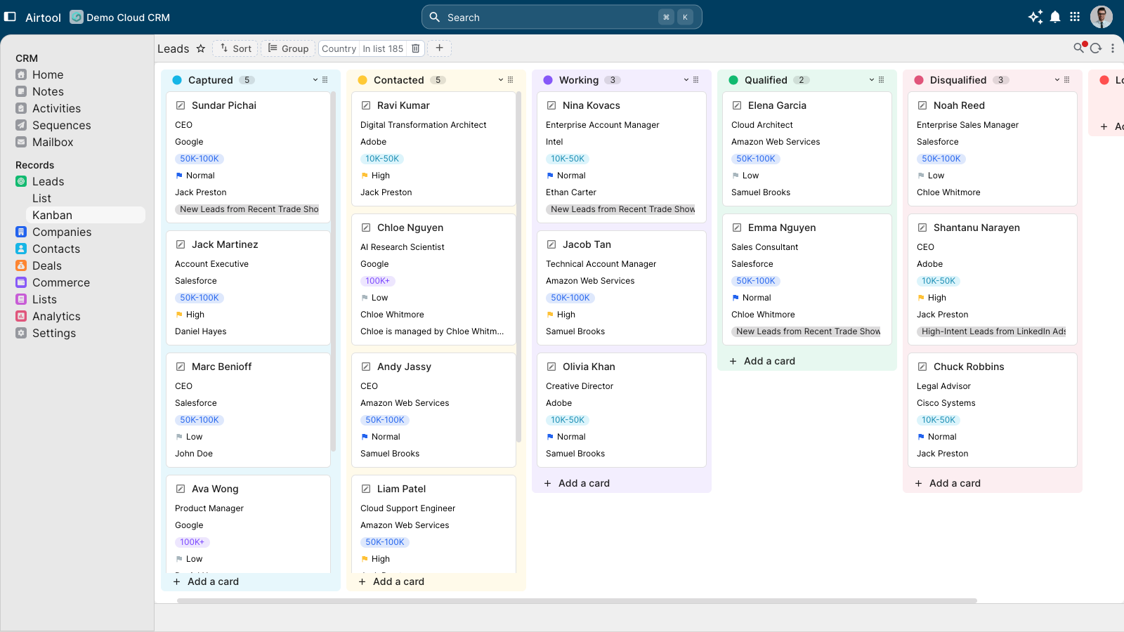Click the Captured column vertical scrollbar
Viewport: 1124px width, 632px height.
click(333, 271)
